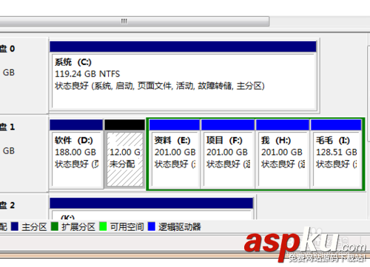The image size is (370, 267).
Task: Click the black header bar above unallocated space
Action: point(125,125)
